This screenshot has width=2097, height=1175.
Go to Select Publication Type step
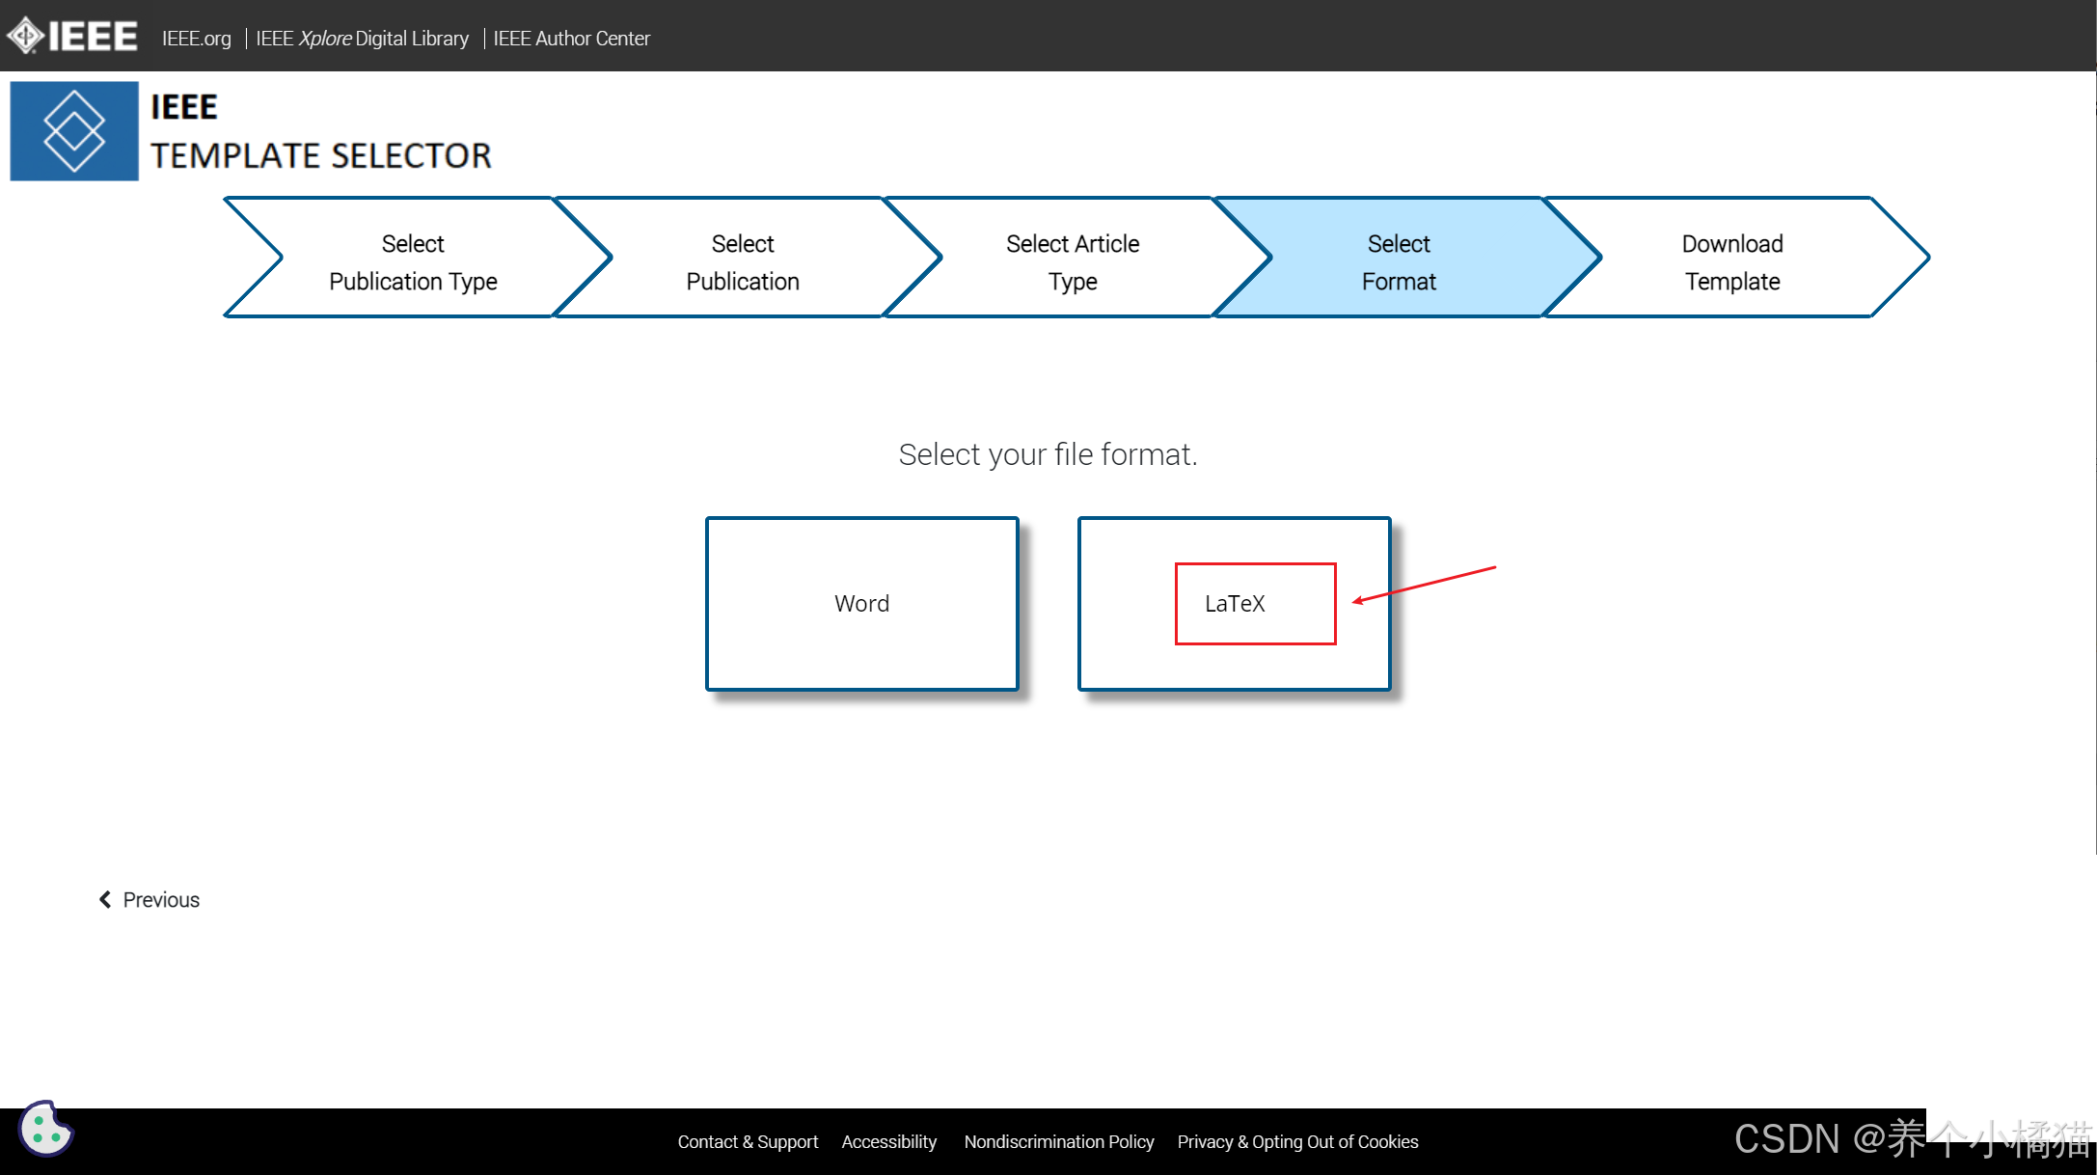[x=413, y=261]
